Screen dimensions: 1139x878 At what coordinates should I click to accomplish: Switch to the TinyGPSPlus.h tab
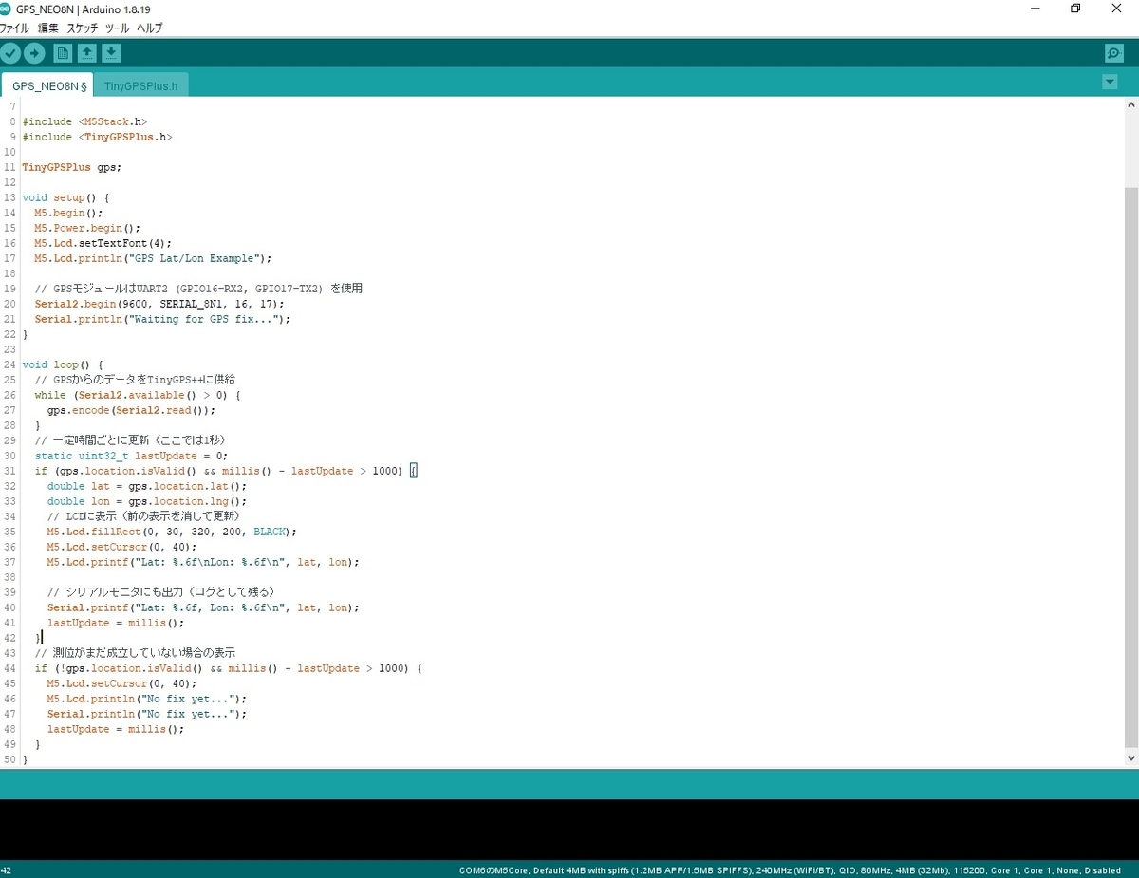pyautogui.click(x=140, y=85)
